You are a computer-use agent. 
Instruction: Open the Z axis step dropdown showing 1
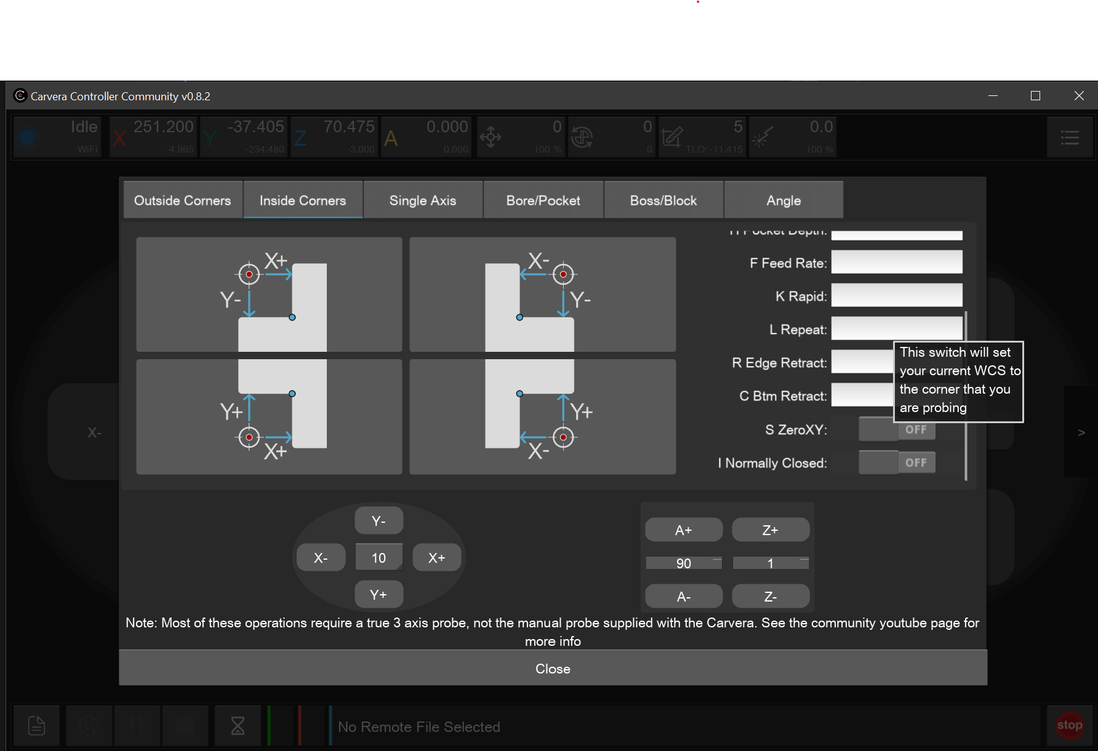[770, 563]
